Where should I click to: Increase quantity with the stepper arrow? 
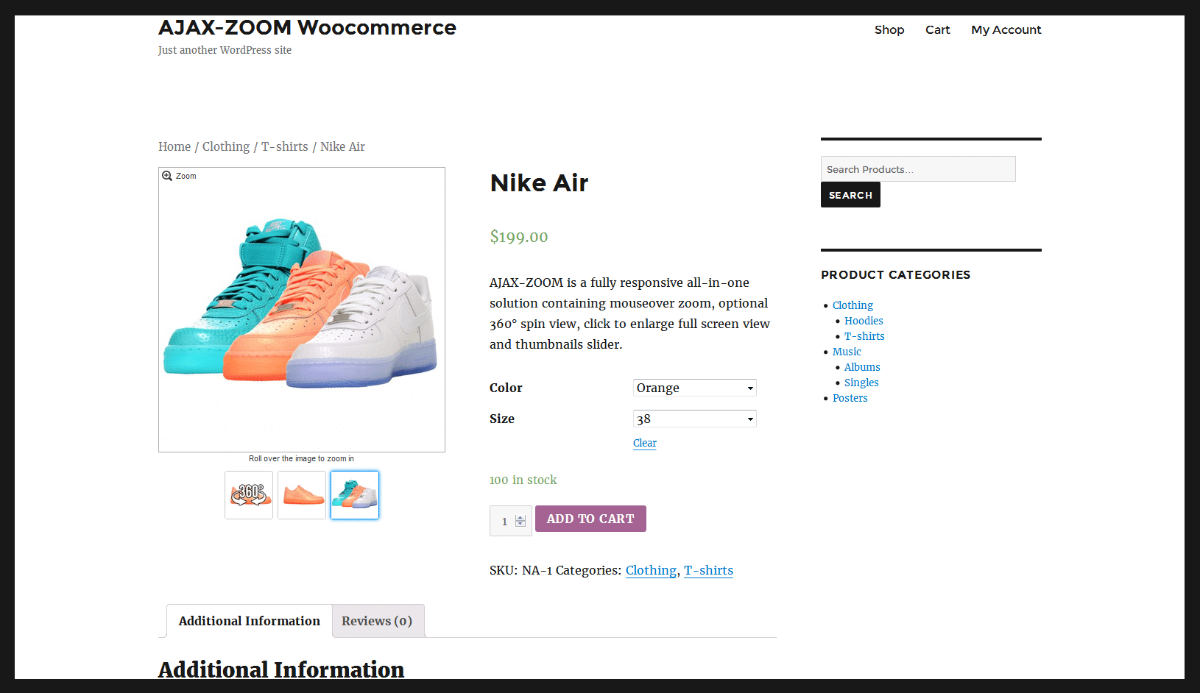coord(520,518)
